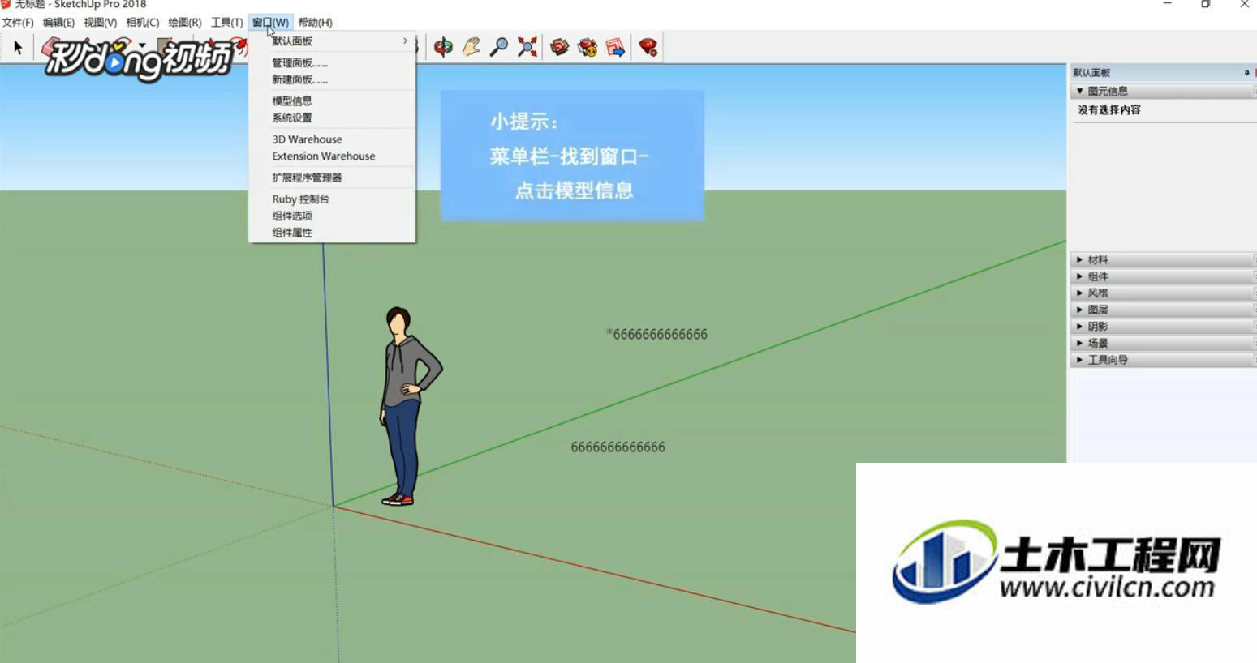Open the File menu (文件)

click(18, 22)
